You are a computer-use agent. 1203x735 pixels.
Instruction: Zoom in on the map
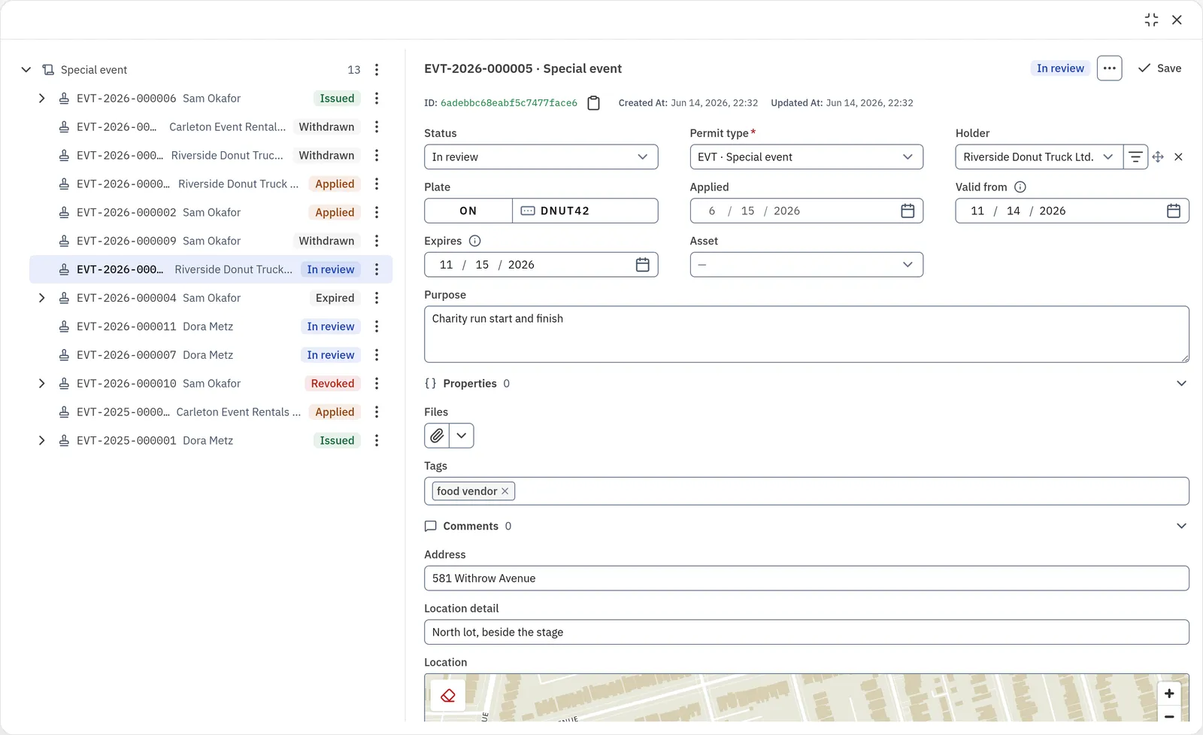tap(1168, 694)
